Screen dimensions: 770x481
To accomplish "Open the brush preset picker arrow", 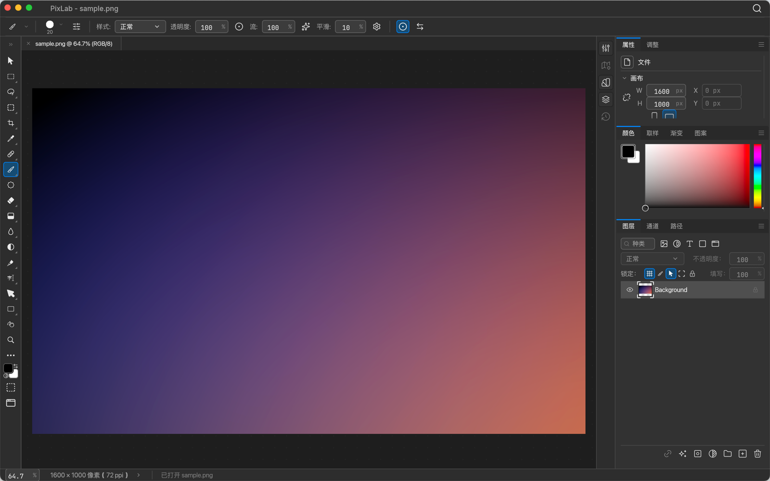I will tap(61, 25).
